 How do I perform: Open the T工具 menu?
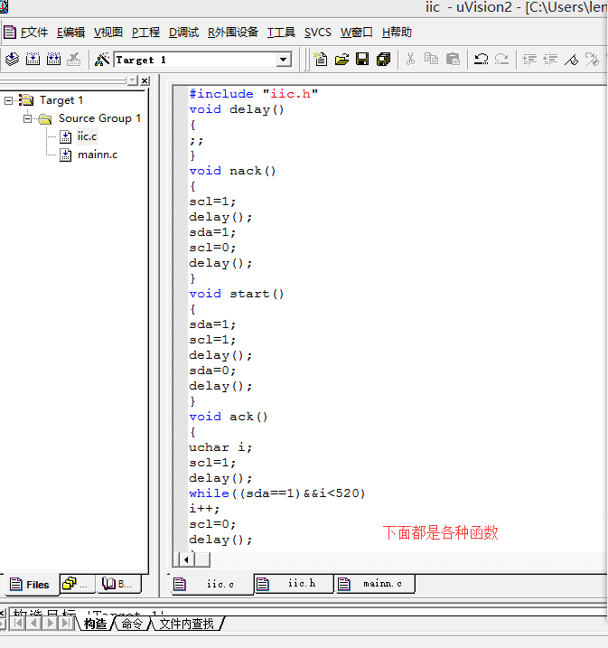pos(281,33)
